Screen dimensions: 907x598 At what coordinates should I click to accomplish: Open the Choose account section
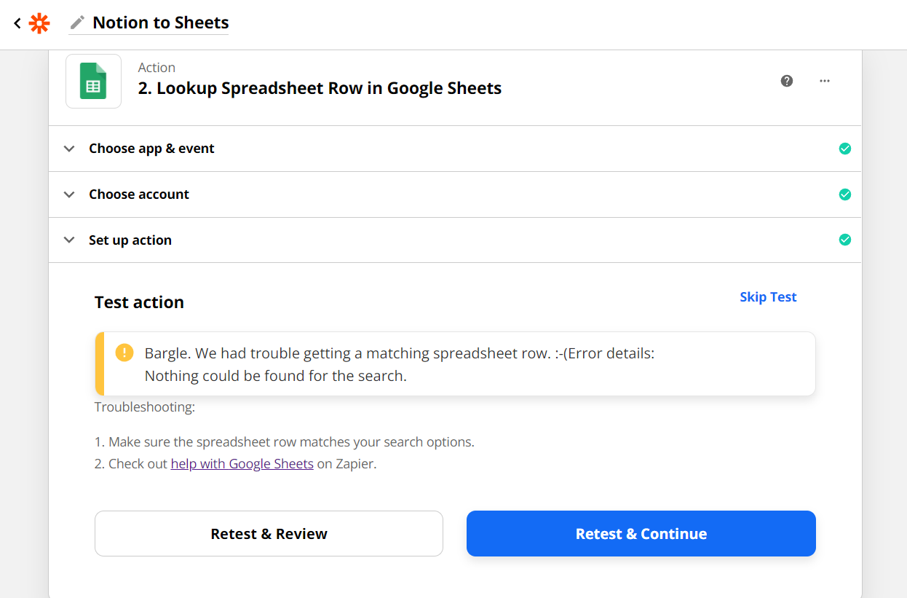[x=455, y=194]
